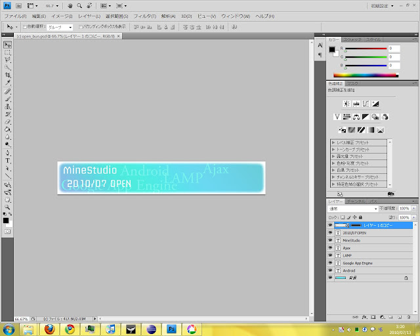420x336 pixels.
Task: Select the 背景 layer row
Action: pos(370,278)
